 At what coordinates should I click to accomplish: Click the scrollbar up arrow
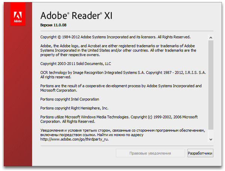[x=210, y=38]
